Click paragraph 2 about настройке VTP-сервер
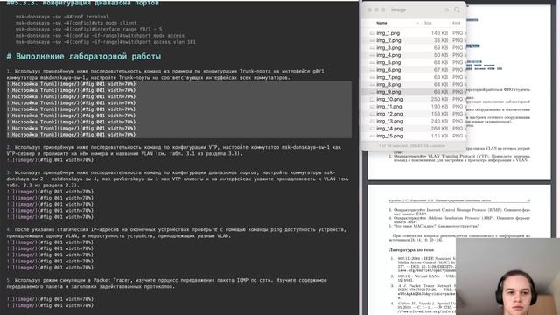The image size is (560, 315). click(x=174, y=150)
